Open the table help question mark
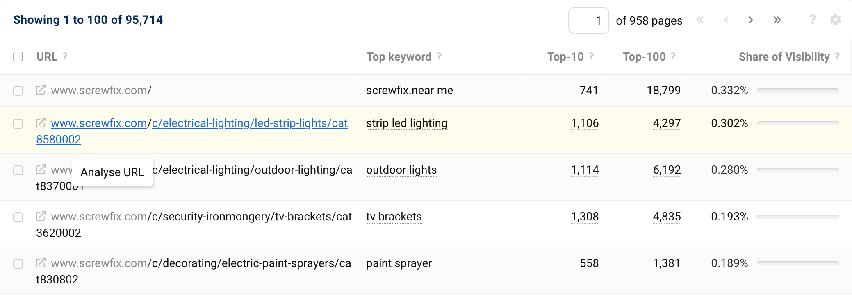852x299 pixels. click(813, 19)
